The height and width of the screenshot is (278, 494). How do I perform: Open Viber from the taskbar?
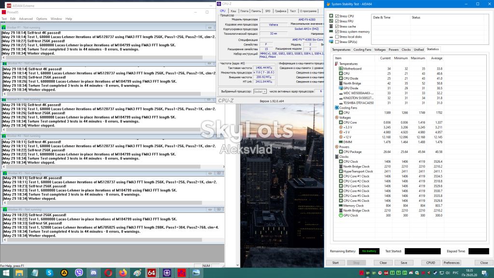[x=79, y=273]
